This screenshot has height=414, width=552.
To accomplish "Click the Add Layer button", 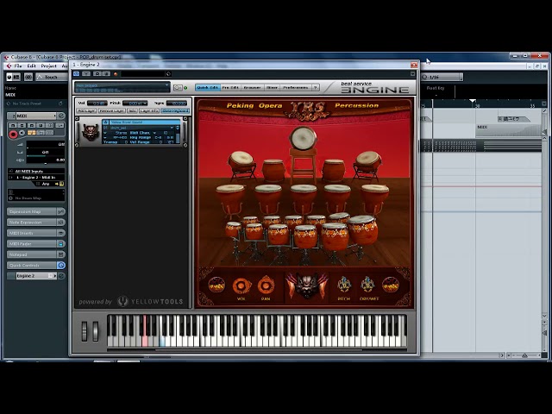I will 86,111.
